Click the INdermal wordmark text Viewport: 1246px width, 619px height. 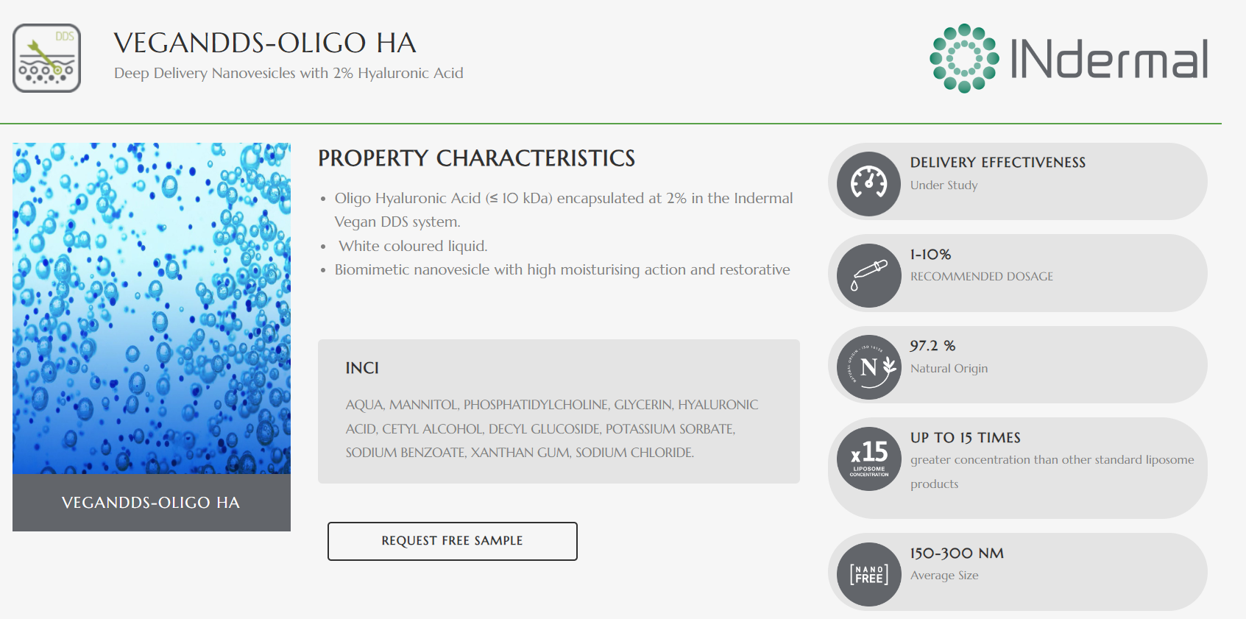coord(1109,59)
